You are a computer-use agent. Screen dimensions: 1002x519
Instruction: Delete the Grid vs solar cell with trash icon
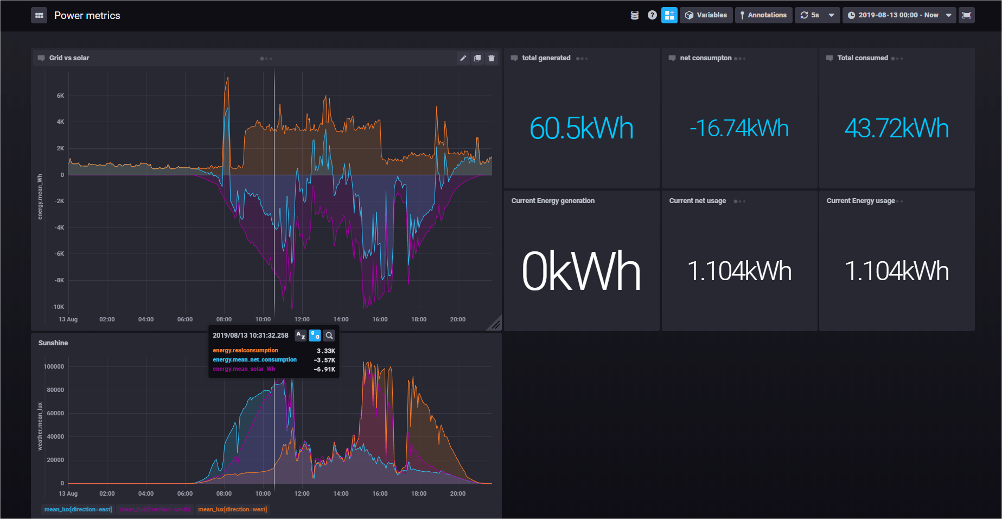pyautogui.click(x=492, y=58)
